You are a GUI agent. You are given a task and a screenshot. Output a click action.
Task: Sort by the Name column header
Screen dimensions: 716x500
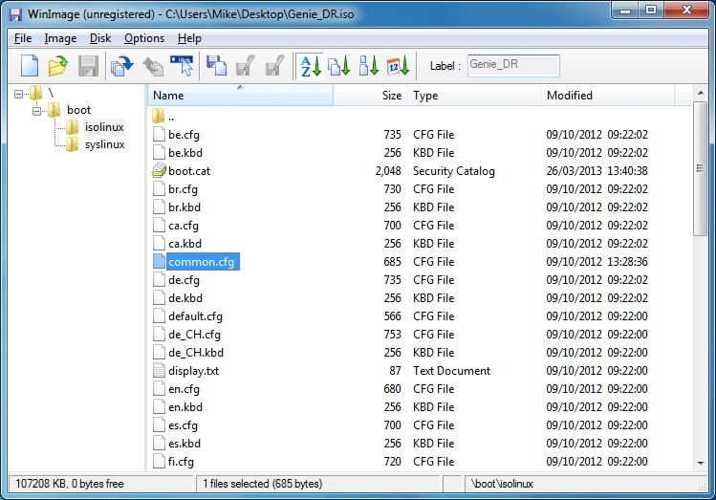coord(241,95)
